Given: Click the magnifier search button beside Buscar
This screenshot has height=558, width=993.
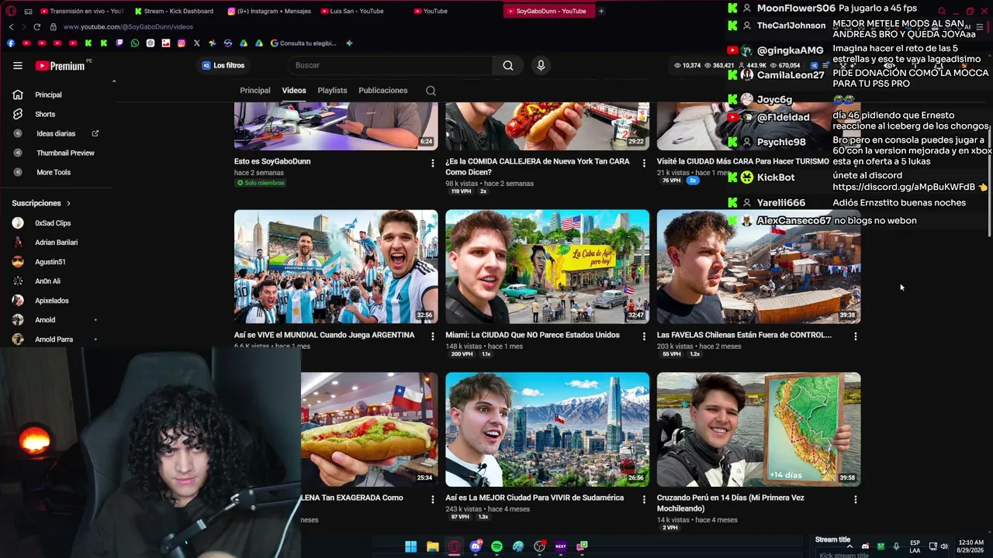Looking at the screenshot, I should (508, 66).
